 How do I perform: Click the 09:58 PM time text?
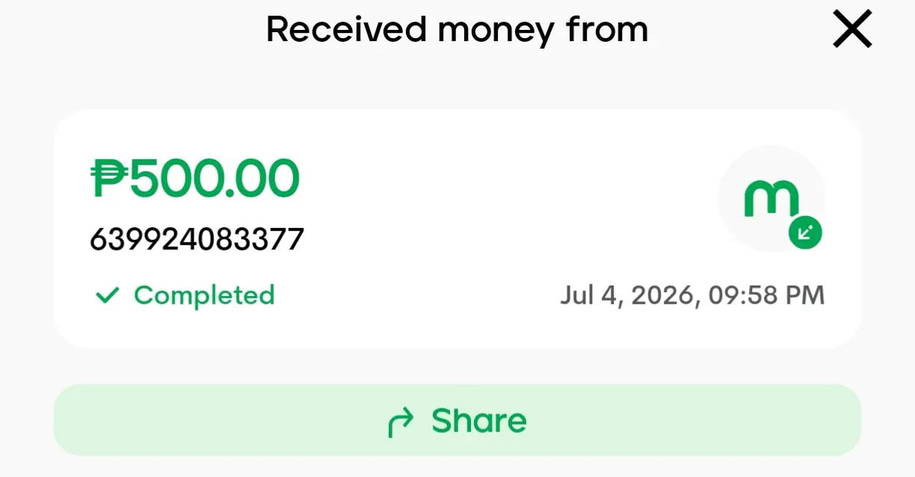(x=767, y=295)
